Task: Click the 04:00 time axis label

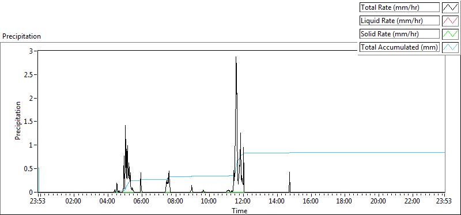Action: point(107,202)
